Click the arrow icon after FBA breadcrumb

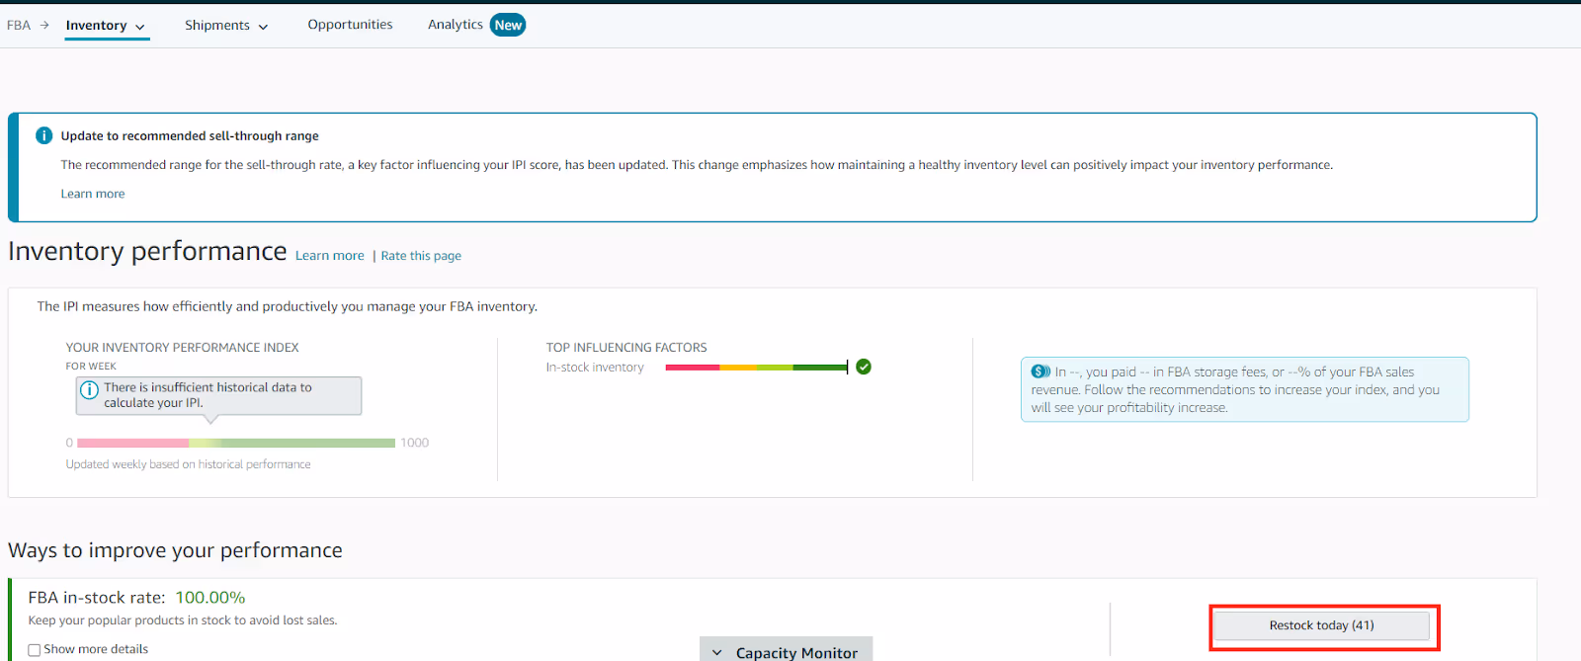tap(44, 25)
